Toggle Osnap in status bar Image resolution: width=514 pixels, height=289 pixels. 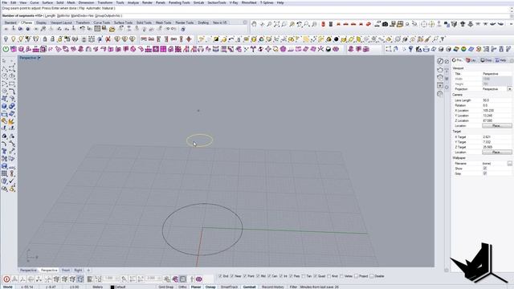click(x=210, y=287)
